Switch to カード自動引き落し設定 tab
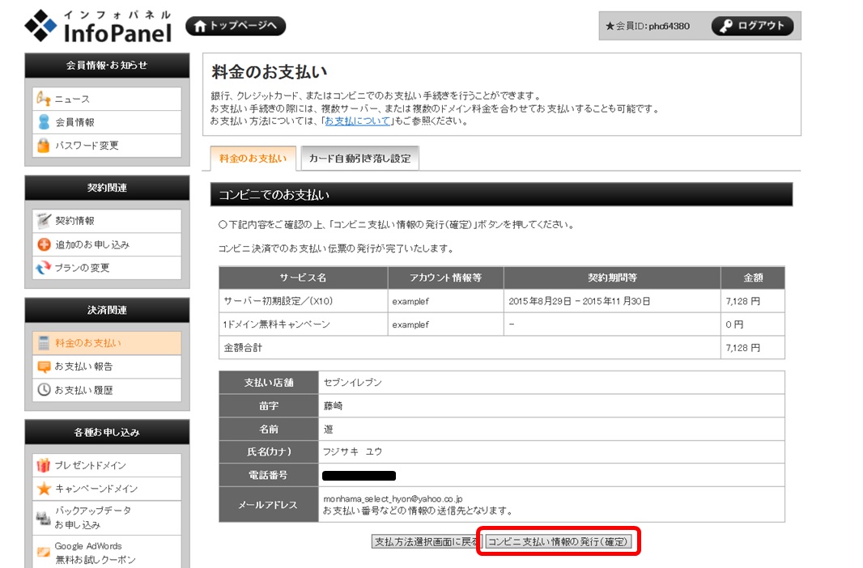The height and width of the screenshot is (568, 863). [359, 159]
